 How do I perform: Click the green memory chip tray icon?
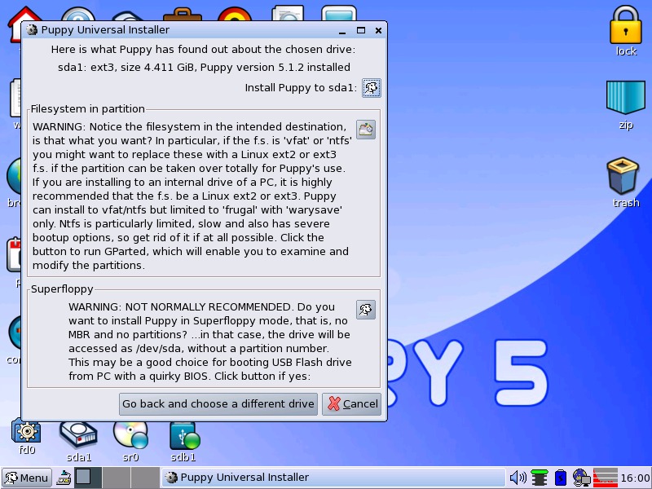[540, 478]
